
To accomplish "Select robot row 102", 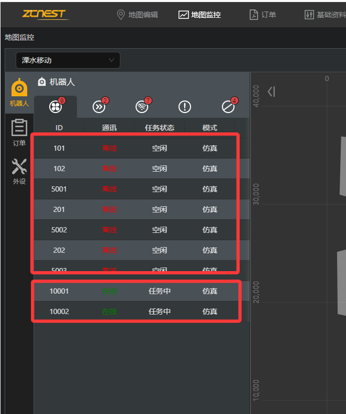I will [141, 169].
